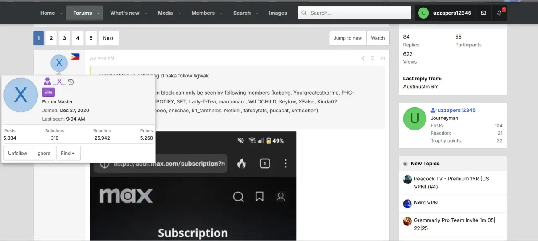Image resolution: width=538 pixels, height=241 pixels.
Task: Go to page 4
Action: click(78, 38)
